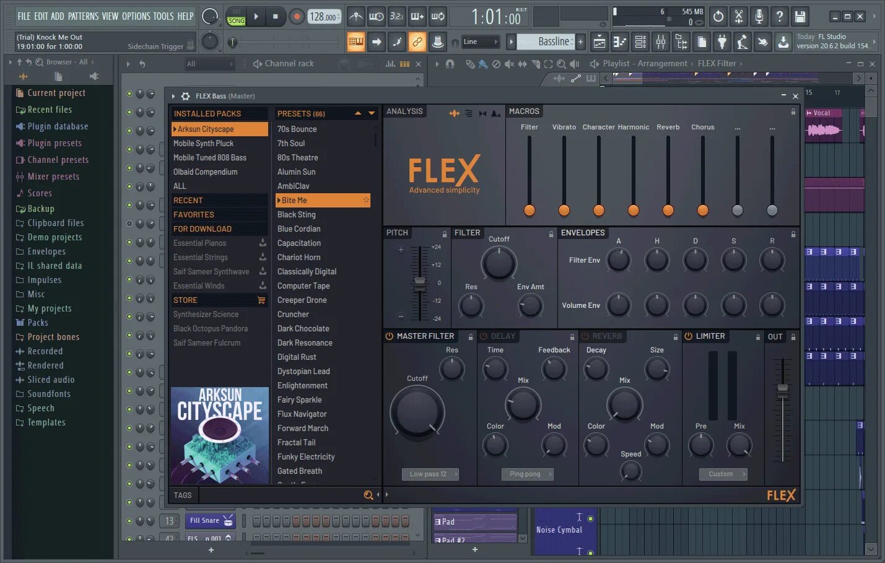Select the Arksun Cityscape package thumbnail
This screenshot has height=563, width=885.
[x=220, y=435]
